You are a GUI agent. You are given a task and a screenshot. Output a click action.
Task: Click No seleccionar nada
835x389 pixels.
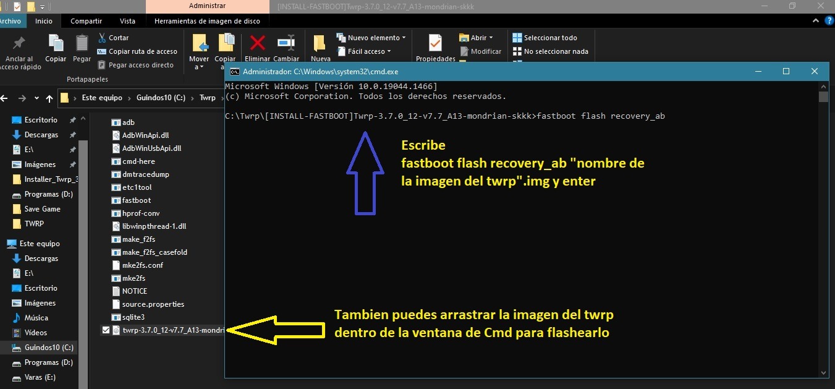pos(551,51)
